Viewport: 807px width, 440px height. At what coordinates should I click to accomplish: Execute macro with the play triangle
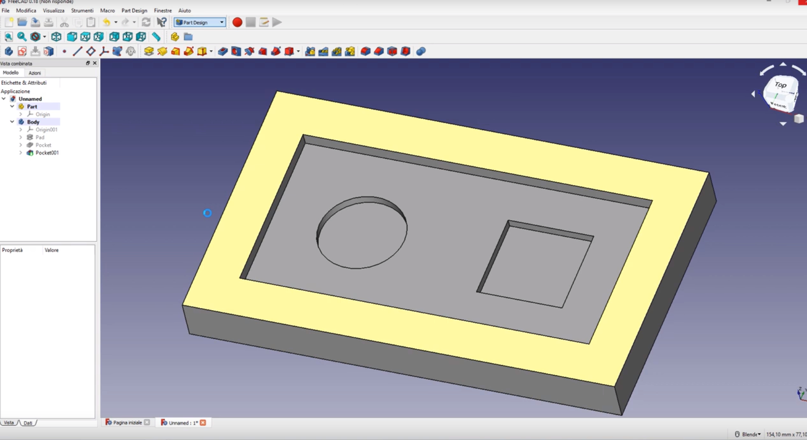click(277, 22)
